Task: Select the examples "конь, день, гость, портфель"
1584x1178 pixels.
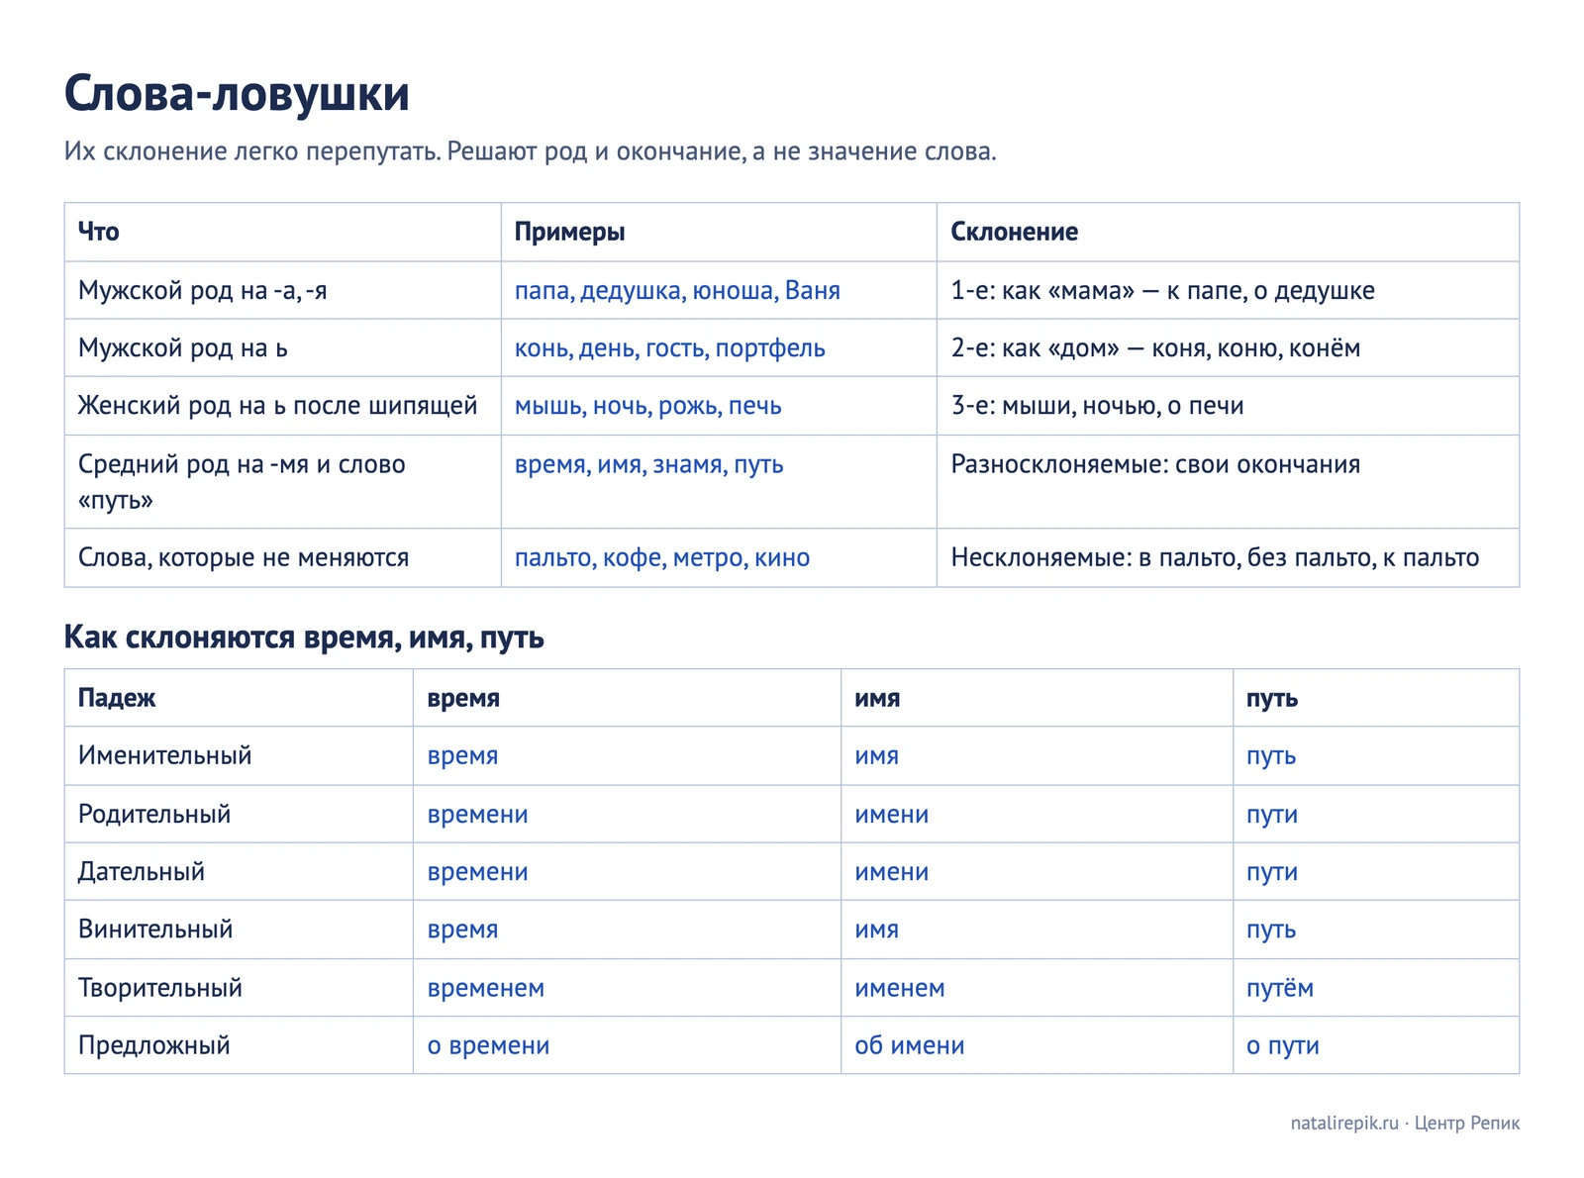Action: click(x=670, y=347)
